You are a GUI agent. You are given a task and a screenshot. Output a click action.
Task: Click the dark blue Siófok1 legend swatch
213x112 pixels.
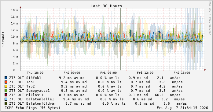[6, 78]
